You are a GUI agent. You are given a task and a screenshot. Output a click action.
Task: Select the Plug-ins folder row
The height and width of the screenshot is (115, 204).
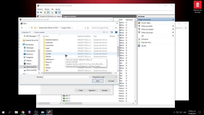tap(80, 62)
